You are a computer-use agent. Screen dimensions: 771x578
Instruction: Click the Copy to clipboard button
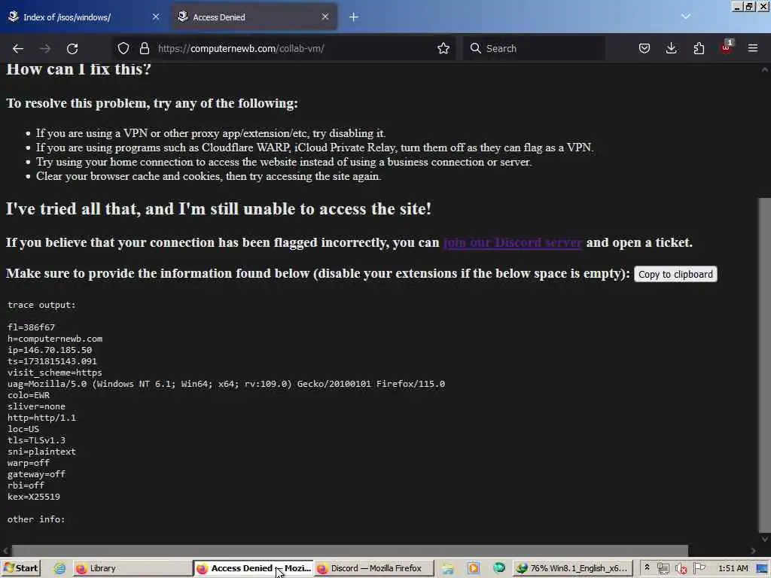(x=675, y=274)
